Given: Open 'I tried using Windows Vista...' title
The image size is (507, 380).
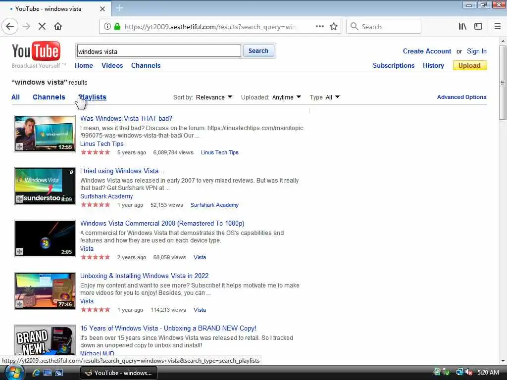Looking at the screenshot, I should pyautogui.click(x=122, y=171).
